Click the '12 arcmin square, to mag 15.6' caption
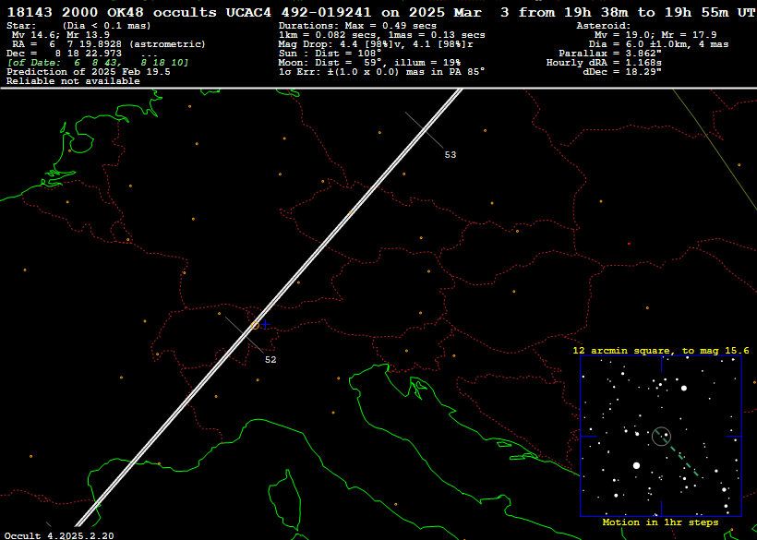 coord(661,351)
